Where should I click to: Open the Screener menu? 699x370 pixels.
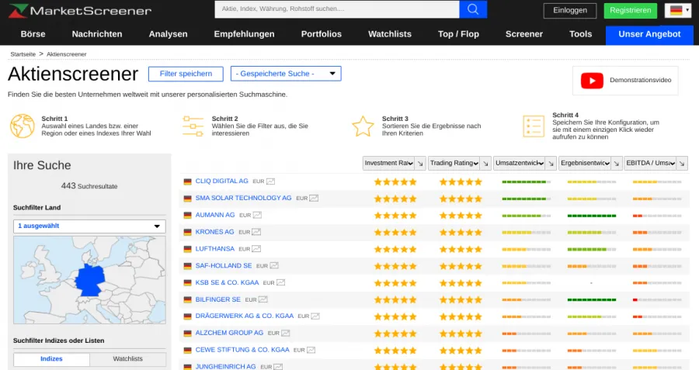pyautogui.click(x=524, y=34)
